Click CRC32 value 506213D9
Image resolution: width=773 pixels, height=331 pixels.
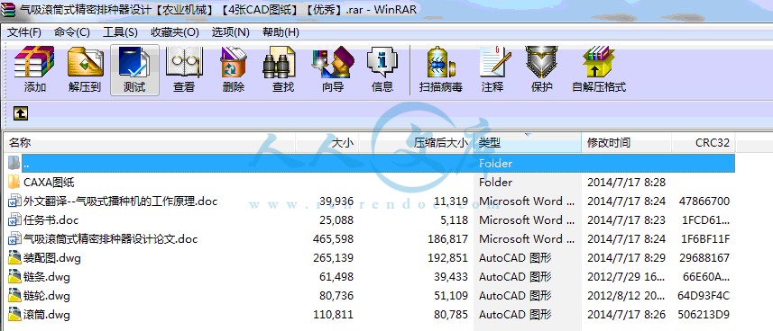pos(704,314)
